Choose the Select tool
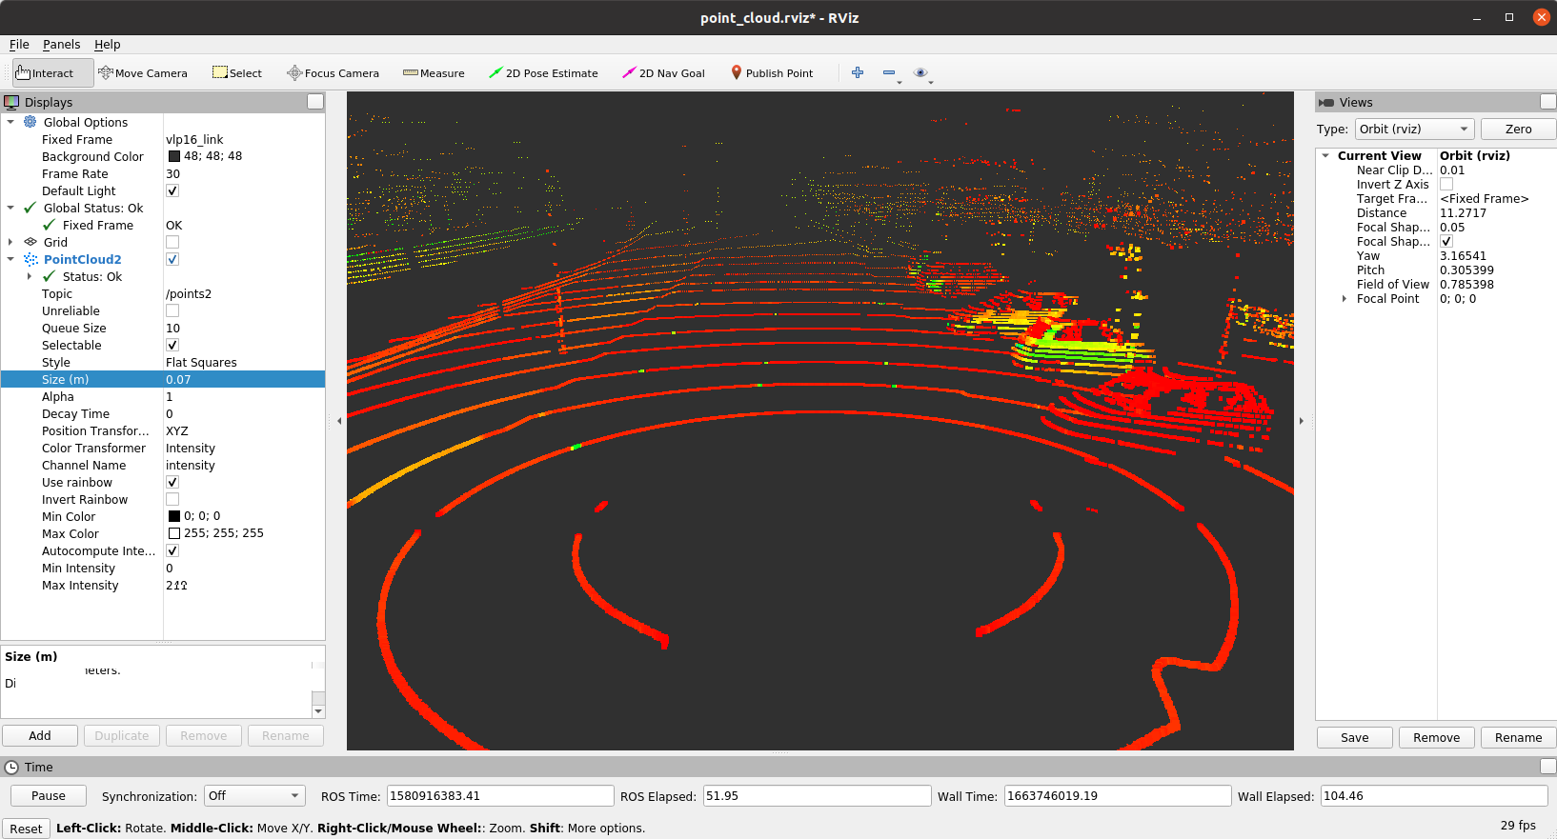Viewport: 1557px width, 839px height. [237, 73]
